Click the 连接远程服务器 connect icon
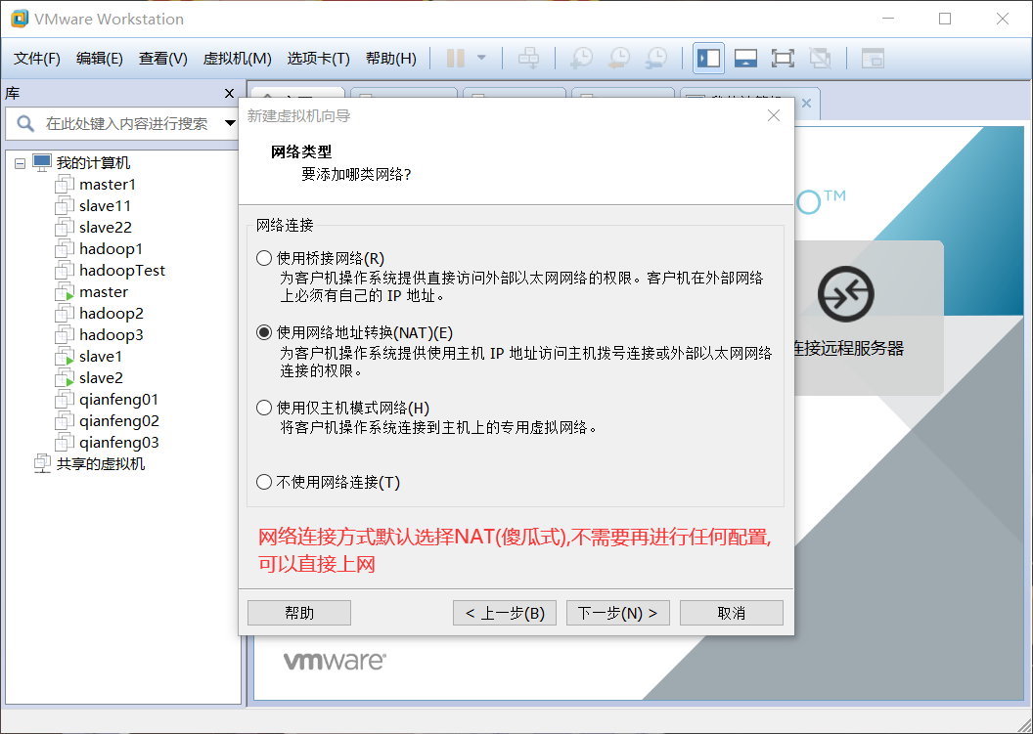 [x=846, y=293]
